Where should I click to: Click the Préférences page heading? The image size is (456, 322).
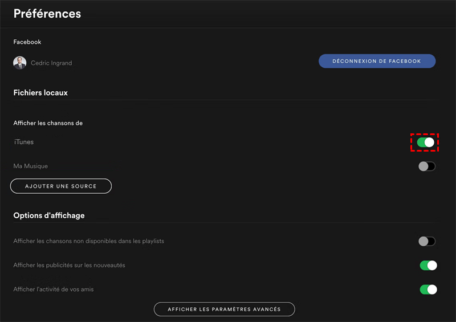click(x=47, y=14)
